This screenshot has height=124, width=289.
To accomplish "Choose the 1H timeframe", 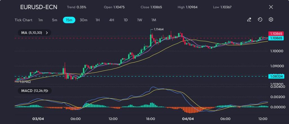I will tap(98, 20).
